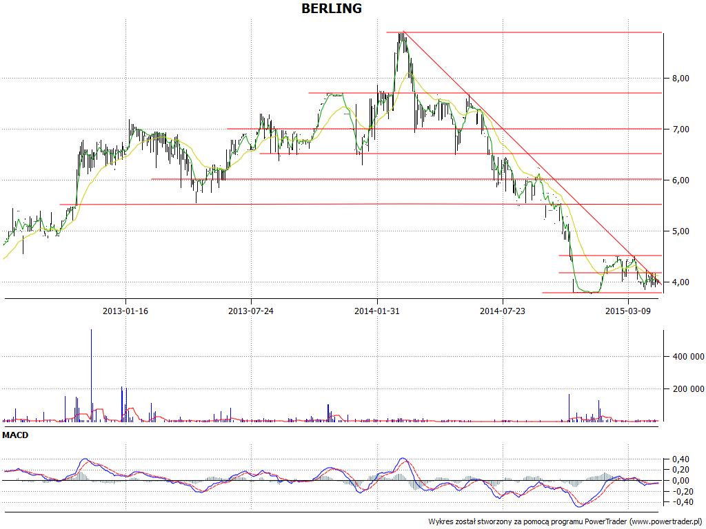Select the 2014-01-31 date label
706x529 pixels.
coord(377,311)
